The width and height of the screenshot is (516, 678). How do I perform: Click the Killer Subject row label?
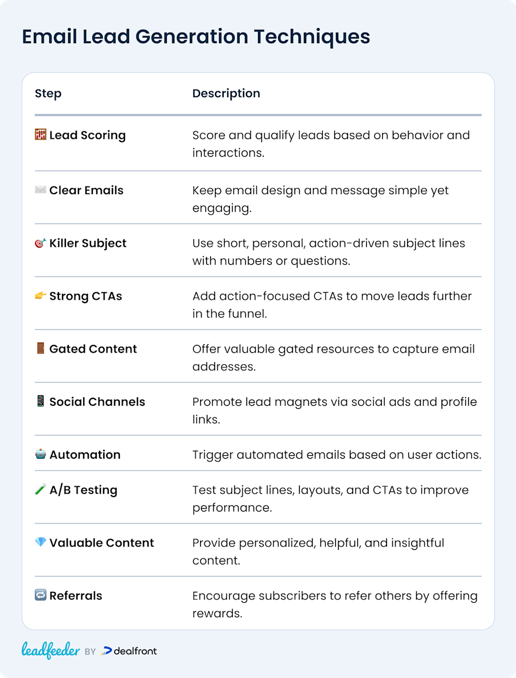[x=88, y=243]
